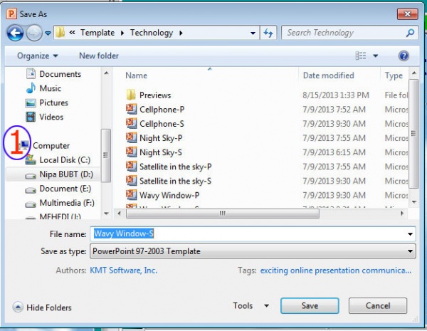Click the file list scroll down arrow

point(414,202)
